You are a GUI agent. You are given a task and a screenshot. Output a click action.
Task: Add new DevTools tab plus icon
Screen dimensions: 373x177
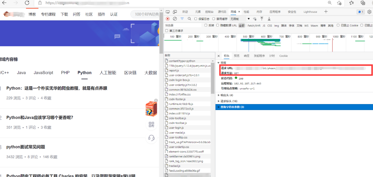tap(326, 12)
